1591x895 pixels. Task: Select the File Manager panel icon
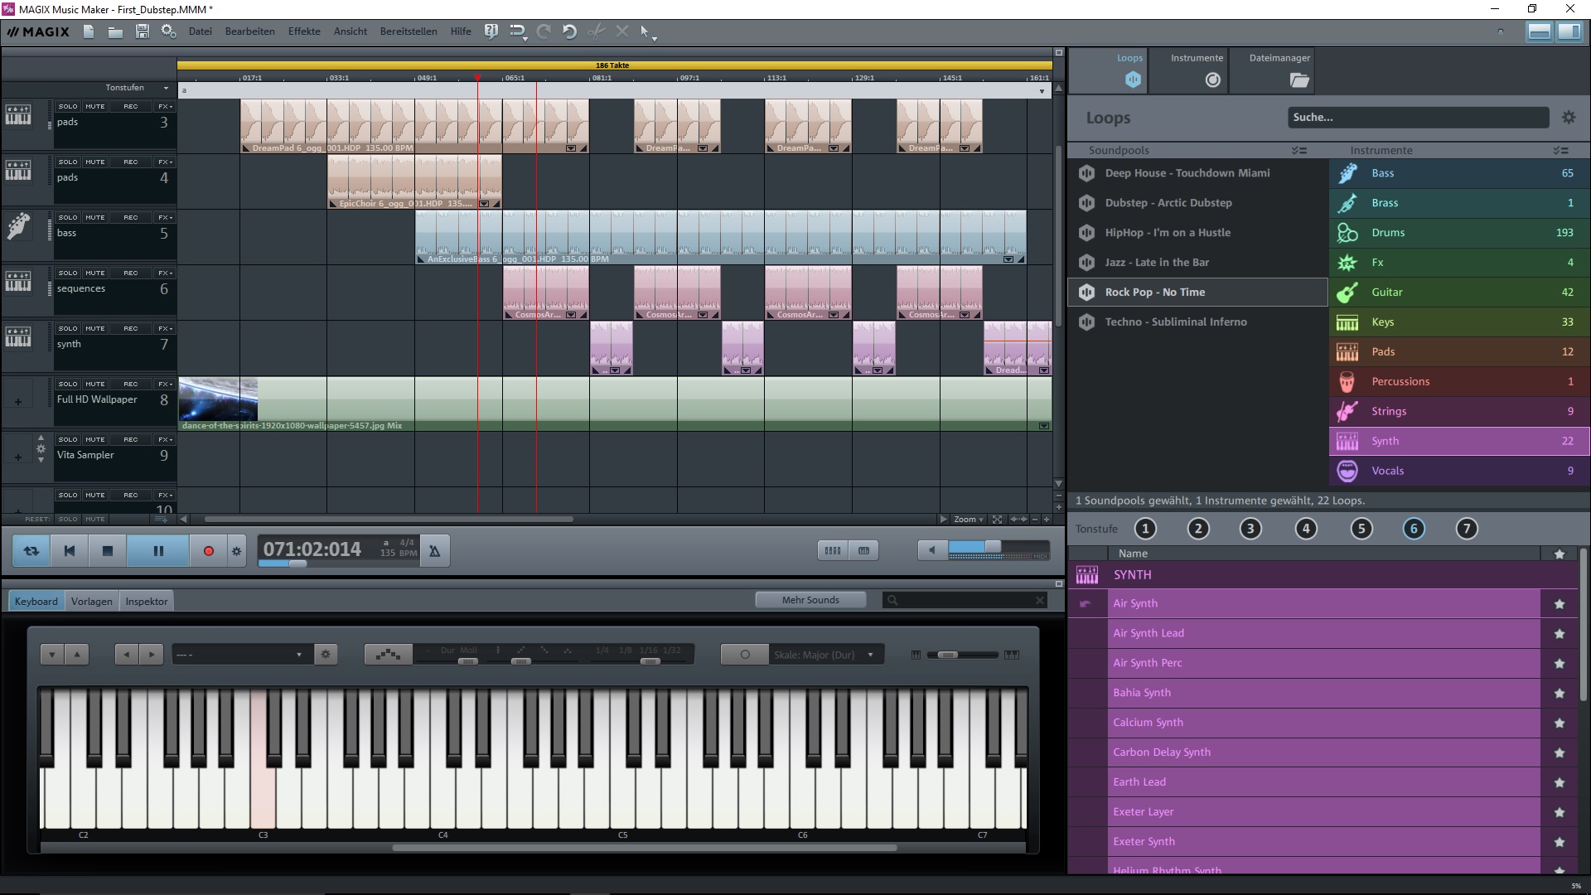(1298, 80)
